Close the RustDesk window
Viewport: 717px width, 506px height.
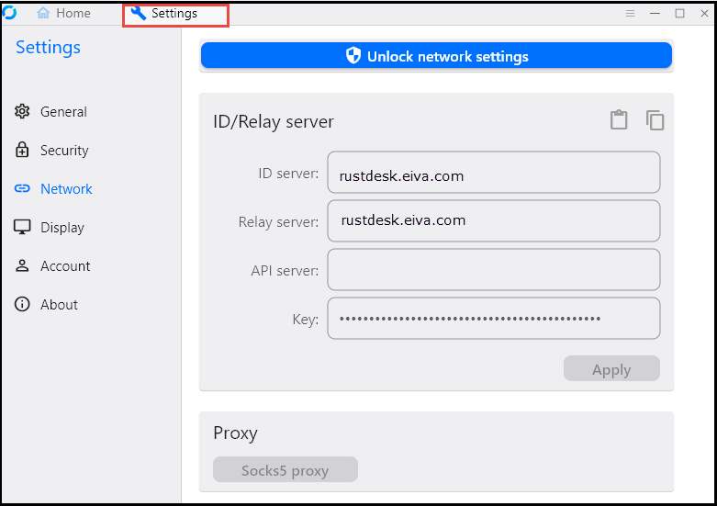(x=705, y=13)
